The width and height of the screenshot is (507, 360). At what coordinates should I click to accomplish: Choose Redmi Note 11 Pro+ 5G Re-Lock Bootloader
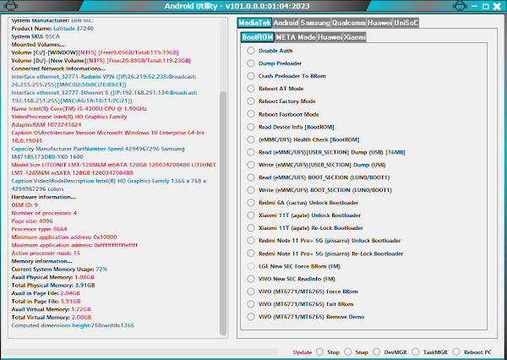tap(251, 254)
